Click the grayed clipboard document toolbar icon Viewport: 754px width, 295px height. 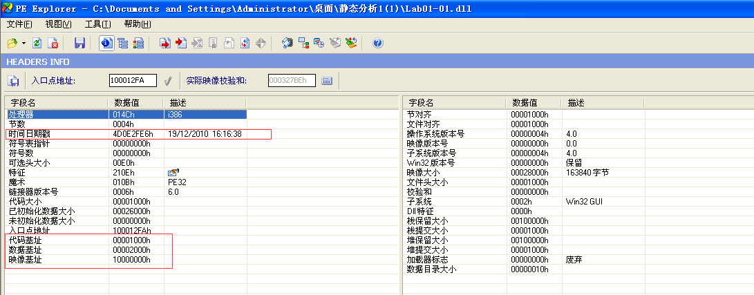[x=229, y=44]
